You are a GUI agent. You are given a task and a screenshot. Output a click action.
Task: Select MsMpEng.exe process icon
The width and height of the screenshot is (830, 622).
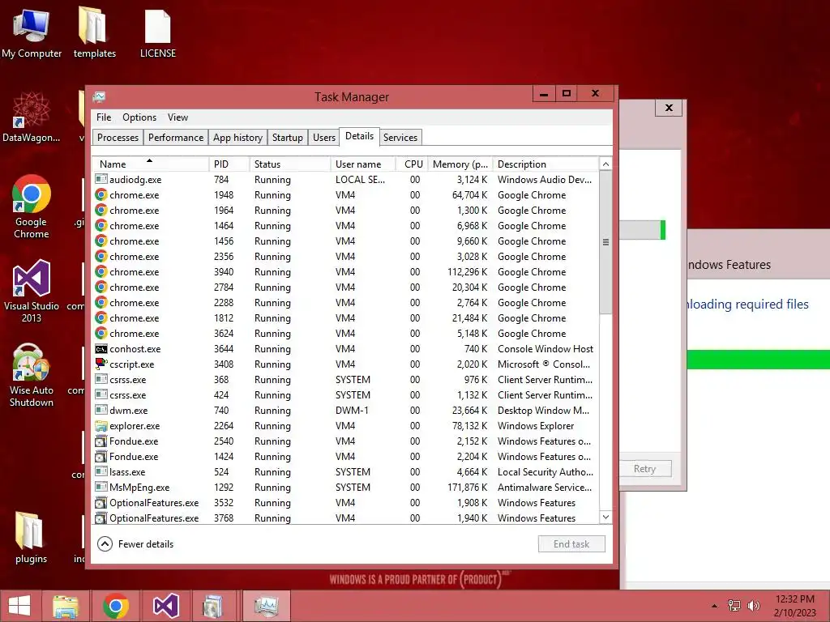(101, 487)
